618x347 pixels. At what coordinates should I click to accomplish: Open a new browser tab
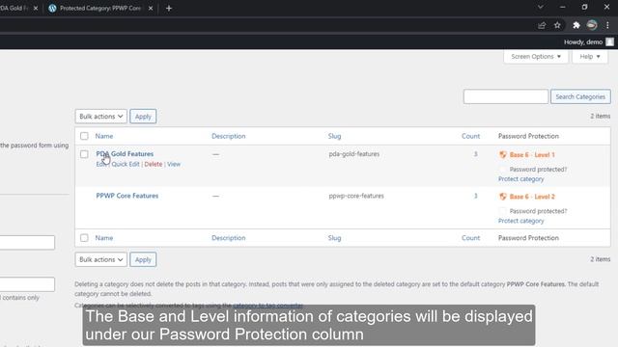[169, 9]
